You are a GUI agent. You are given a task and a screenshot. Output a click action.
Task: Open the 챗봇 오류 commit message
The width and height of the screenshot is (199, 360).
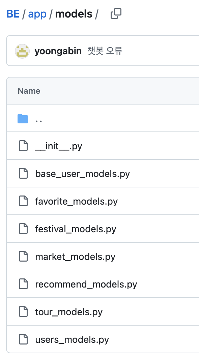click(105, 51)
